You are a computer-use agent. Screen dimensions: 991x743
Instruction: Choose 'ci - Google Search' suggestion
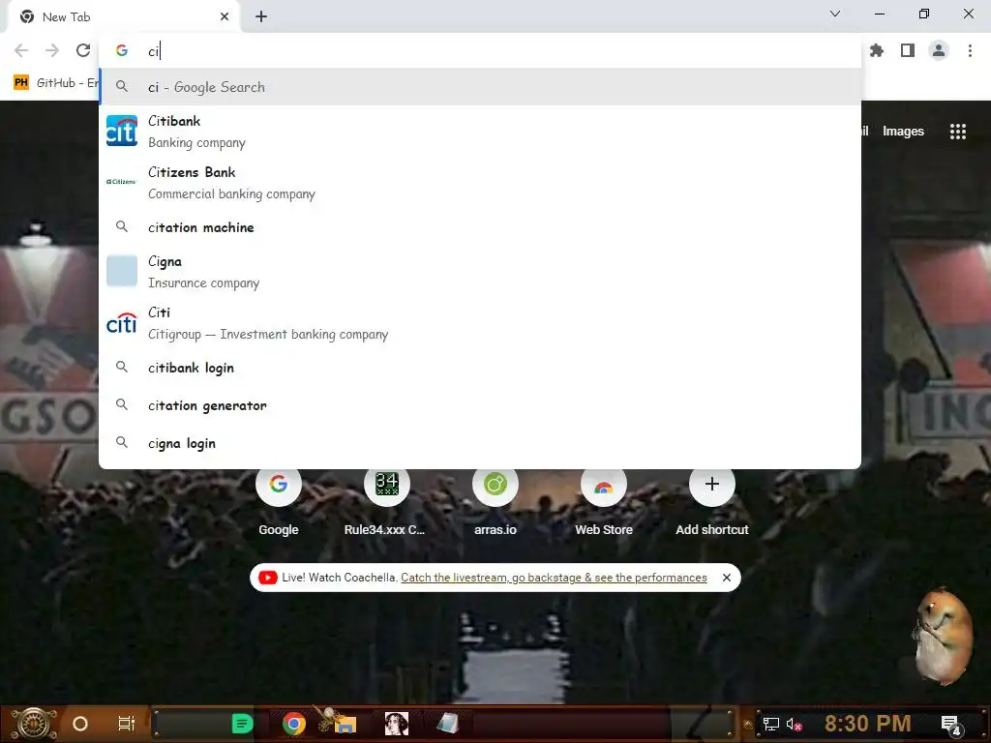(480, 87)
